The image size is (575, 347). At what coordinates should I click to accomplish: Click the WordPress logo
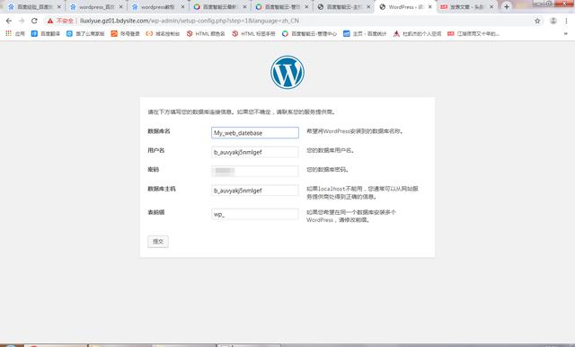pyautogui.click(x=287, y=72)
